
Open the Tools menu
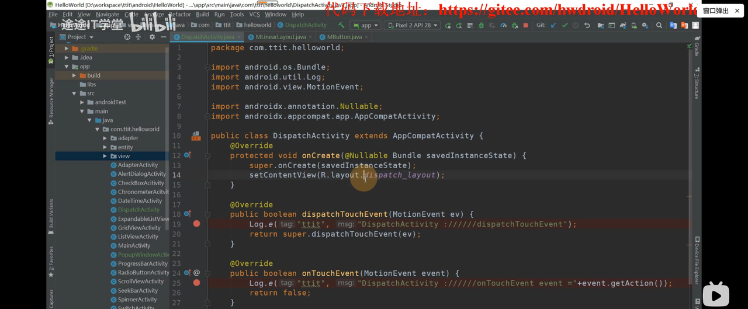pyautogui.click(x=237, y=14)
